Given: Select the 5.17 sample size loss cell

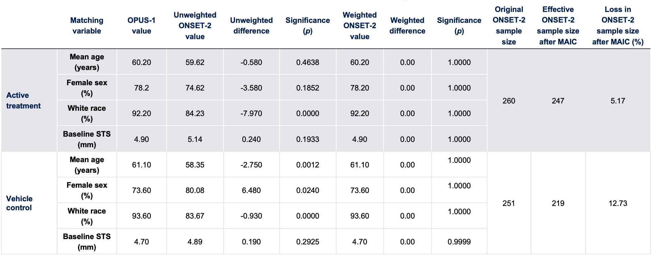Looking at the screenshot, I should [x=617, y=101].
